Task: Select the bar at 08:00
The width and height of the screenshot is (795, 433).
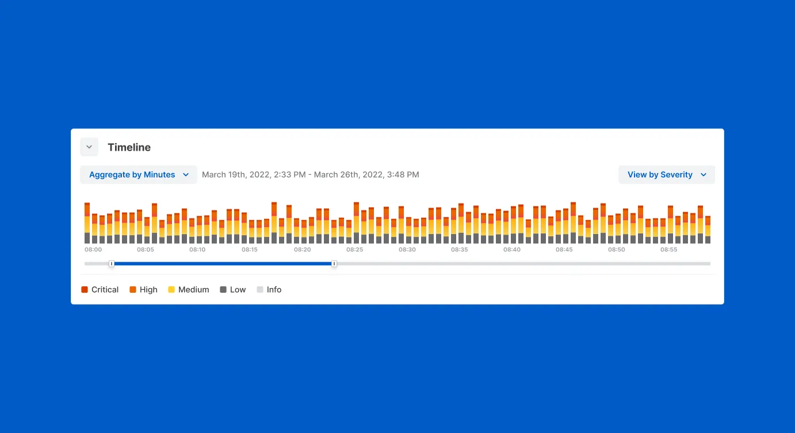Action: pos(87,224)
